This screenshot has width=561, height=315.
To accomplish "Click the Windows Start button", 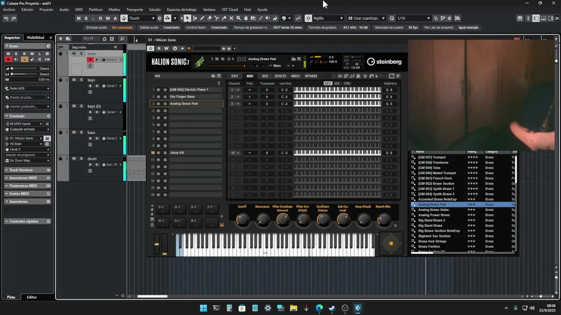I will click(204, 308).
